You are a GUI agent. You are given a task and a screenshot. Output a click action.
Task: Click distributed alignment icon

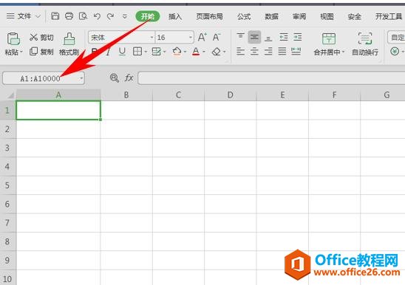296,51
